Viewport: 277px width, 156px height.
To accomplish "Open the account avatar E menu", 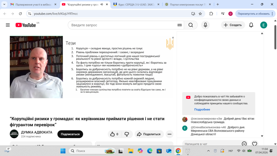I will coord(263,25).
